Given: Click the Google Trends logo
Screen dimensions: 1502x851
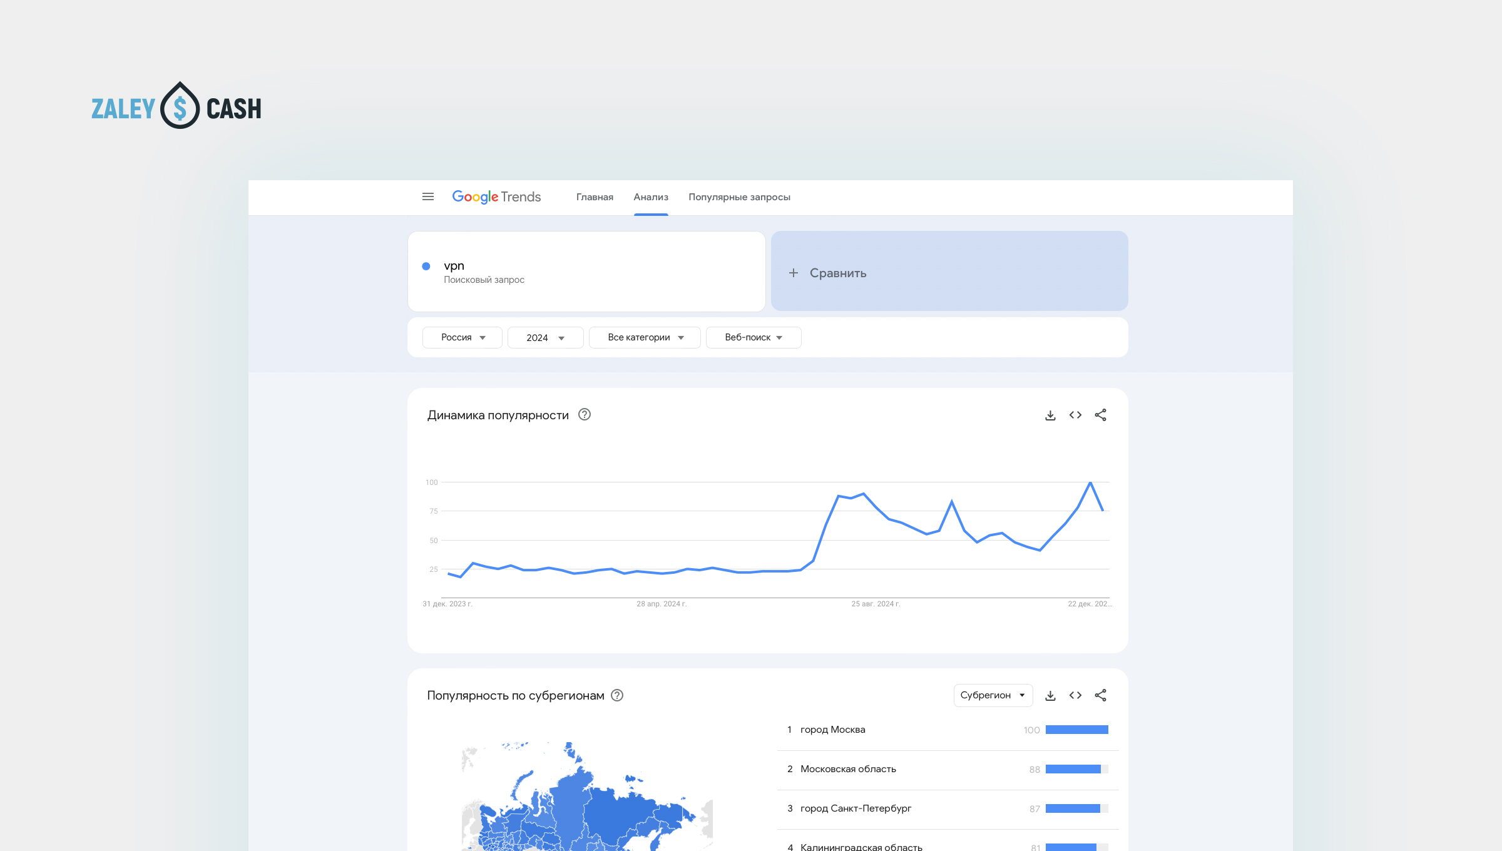Looking at the screenshot, I should point(496,197).
